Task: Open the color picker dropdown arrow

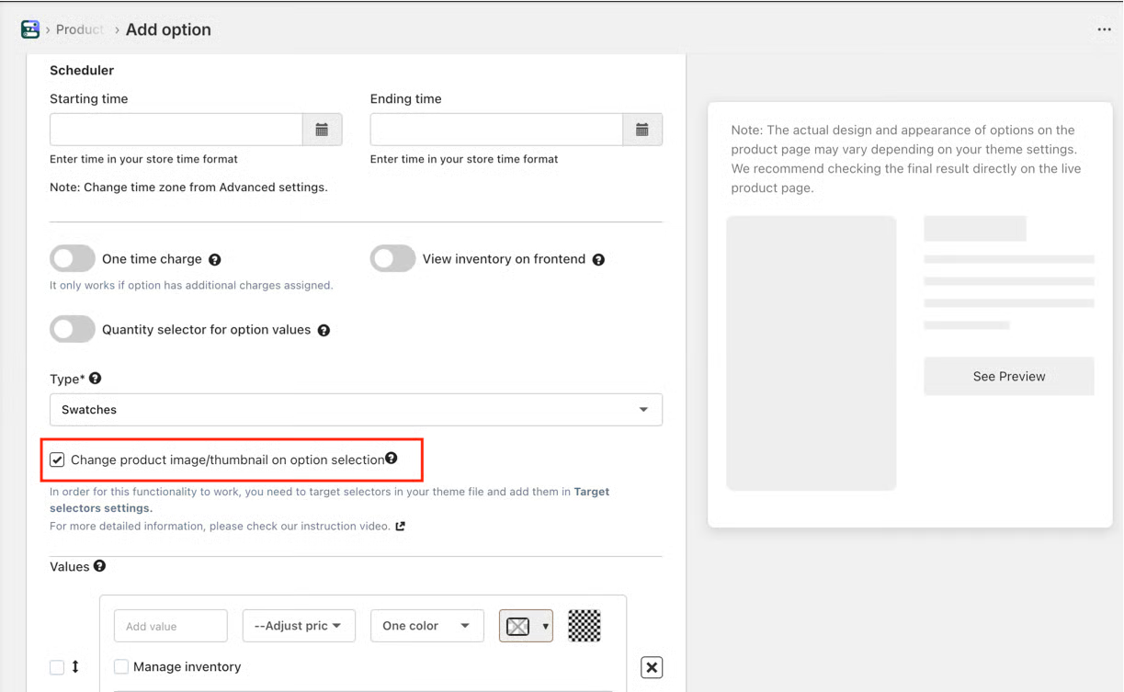Action: [x=546, y=627]
